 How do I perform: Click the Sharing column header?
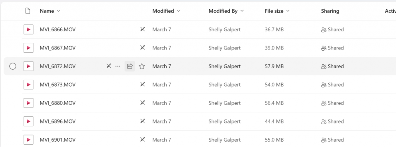(x=330, y=11)
